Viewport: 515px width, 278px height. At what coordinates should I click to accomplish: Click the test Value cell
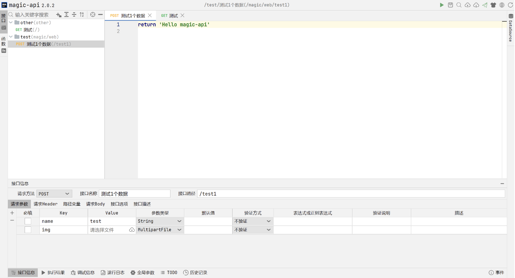[112, 221]
